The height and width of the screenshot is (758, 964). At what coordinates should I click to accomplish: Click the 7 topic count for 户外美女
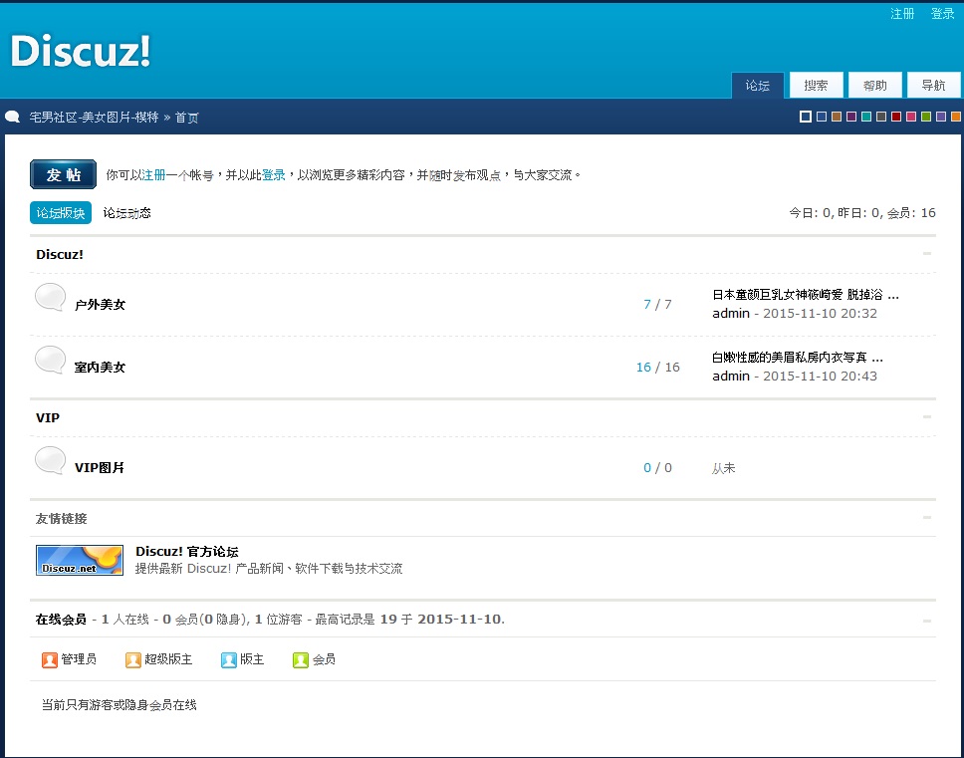pyautogui.click(x=646, y=305)
